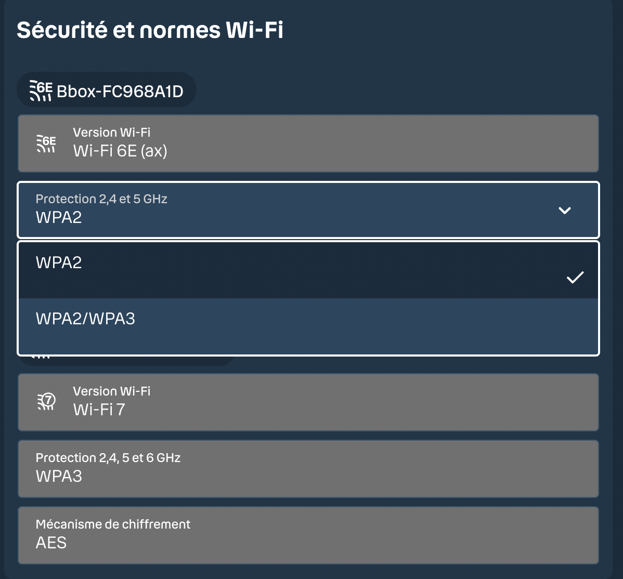
Task: Open the Protection 2,4, 5 et 6 GHz field
Action: [308, 469]
